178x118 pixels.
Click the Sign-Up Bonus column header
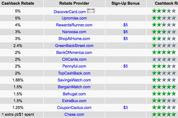125,3
